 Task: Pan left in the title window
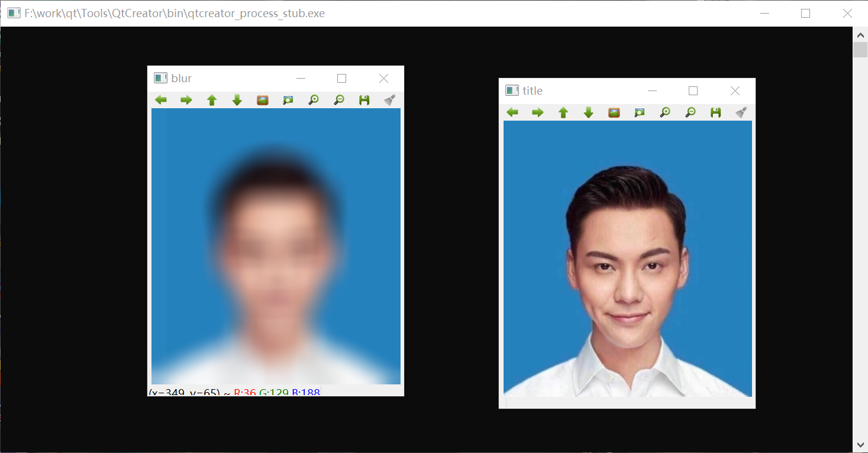[512, 112]
